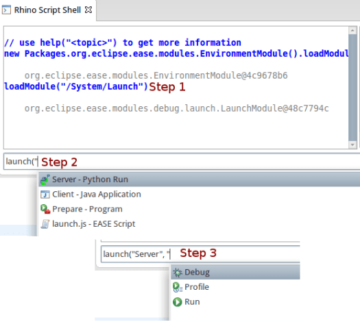Screen dimensions: 360x322
Task: Click the Python Run icon beside Server
Action: click(x=45, y=179)
